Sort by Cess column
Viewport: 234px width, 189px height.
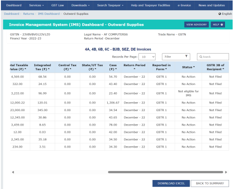113,67
